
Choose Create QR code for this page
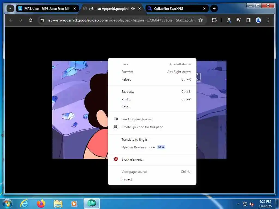(x=152, y=127)
